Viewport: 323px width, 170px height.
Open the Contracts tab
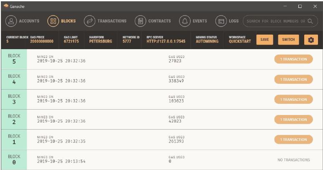[159, 21]
